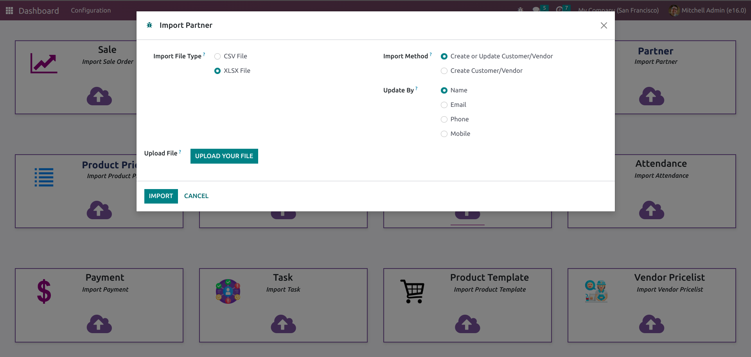751x357 pixels.
Task: Select Create Customer/Vendor import method
Action: 444,71
